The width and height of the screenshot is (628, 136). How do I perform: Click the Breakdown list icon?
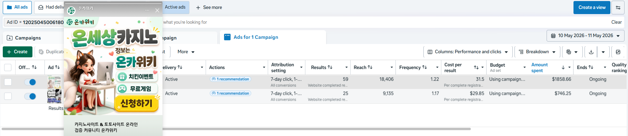point(521,52)
